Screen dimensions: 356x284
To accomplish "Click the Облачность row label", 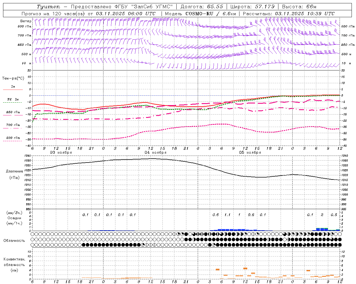I will pos(14,240).
